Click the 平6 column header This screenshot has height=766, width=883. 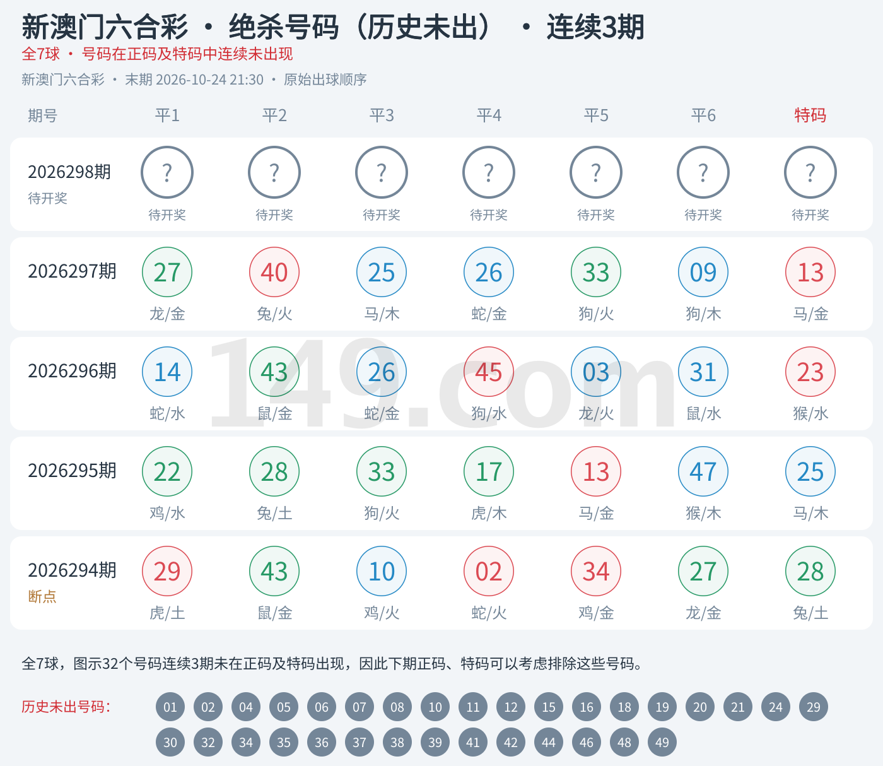703,115
